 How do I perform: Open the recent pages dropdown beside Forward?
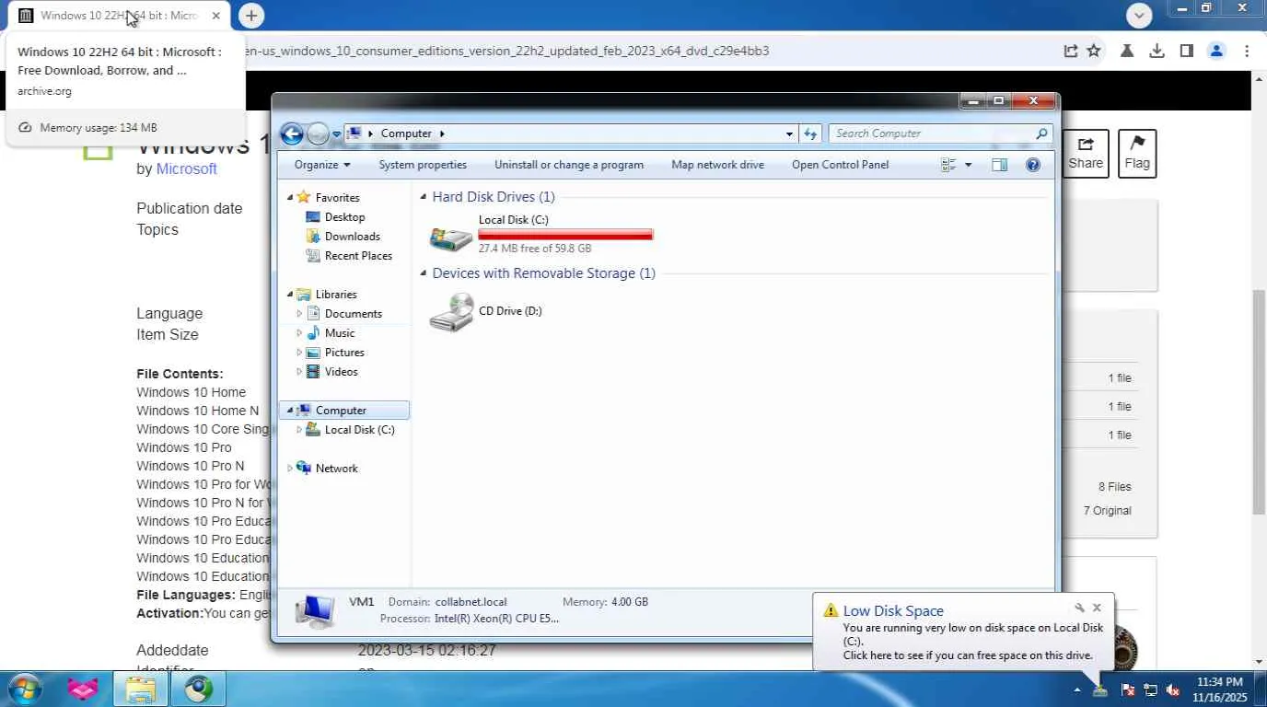point(334,136)
